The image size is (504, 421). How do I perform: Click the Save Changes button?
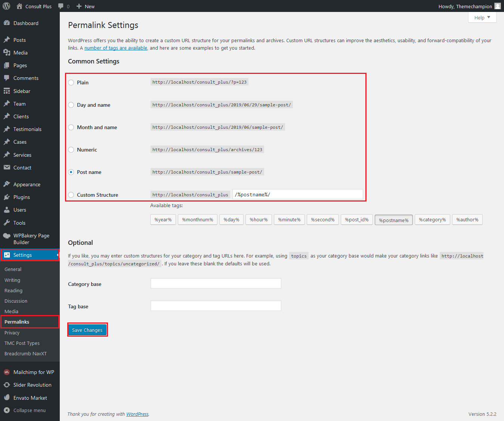pos(87,330)
